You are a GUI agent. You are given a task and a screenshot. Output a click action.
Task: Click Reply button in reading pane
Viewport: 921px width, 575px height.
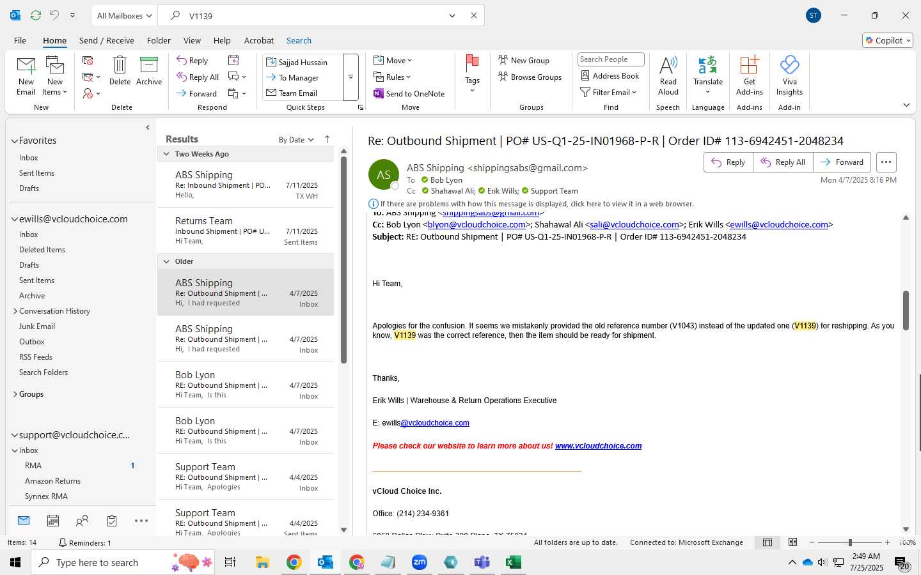coord(728,162)
